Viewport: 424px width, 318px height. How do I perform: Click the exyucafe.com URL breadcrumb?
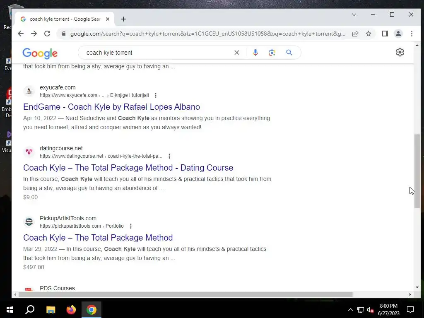coord(94,95)
